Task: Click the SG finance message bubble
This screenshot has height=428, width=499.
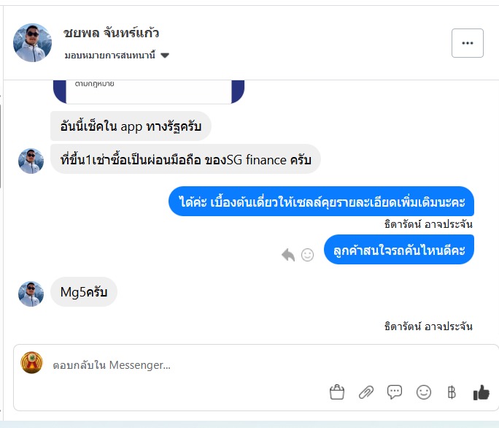Action: 185,159
